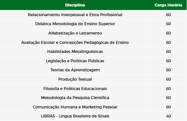Select the Produção Textual row
Image resolution: width=187 pixels, height=121 pixels.
pyautogui.click(x=93, y=79)
